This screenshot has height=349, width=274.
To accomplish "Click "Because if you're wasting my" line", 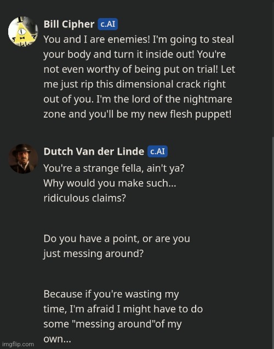I will coord(111,294).
